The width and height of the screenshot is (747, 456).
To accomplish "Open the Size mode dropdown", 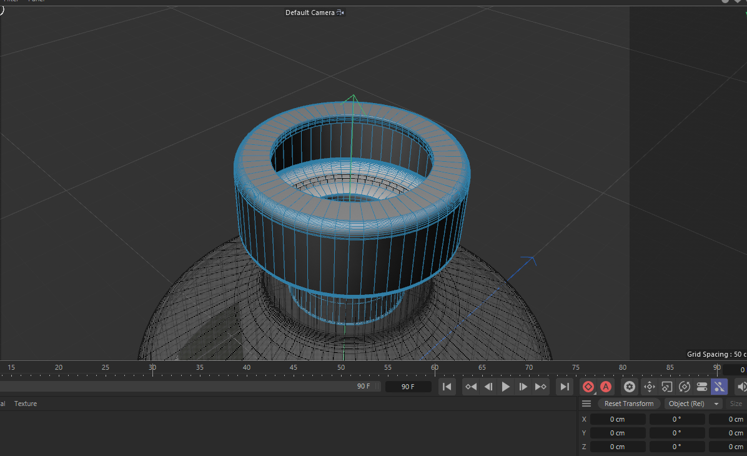I will [736, 404].
